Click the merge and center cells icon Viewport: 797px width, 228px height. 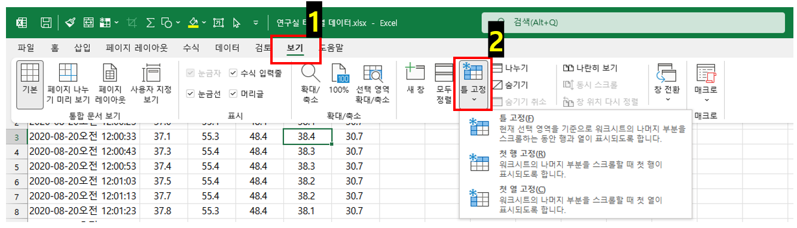(x=88, y=23)
